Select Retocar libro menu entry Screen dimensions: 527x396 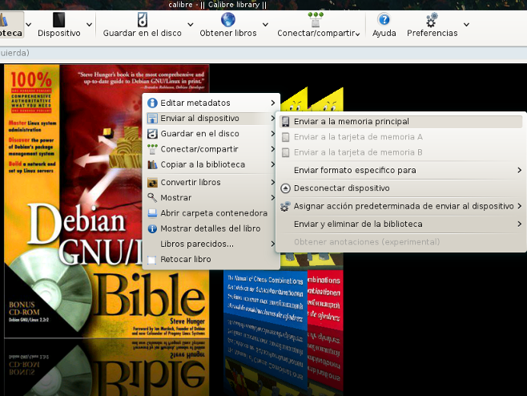(x=211, y=260)
